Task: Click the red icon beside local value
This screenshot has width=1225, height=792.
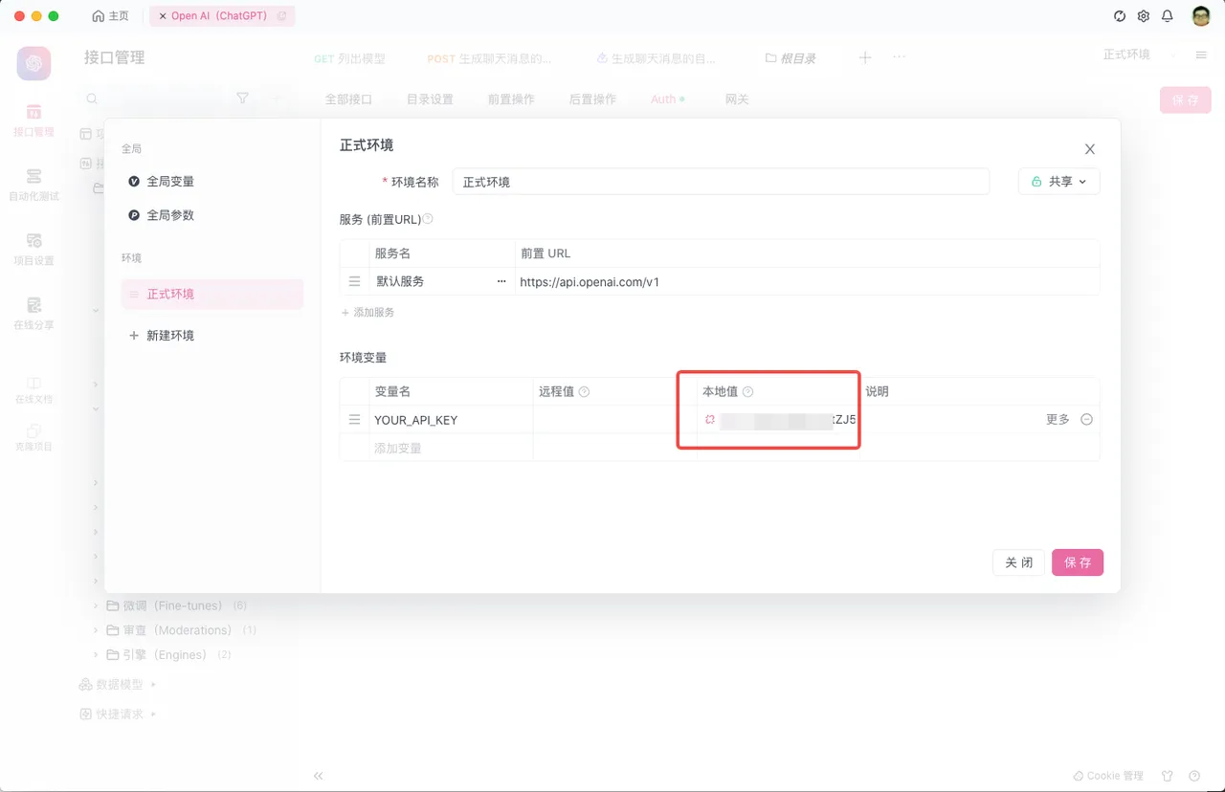Action: [x=710, y=419]
